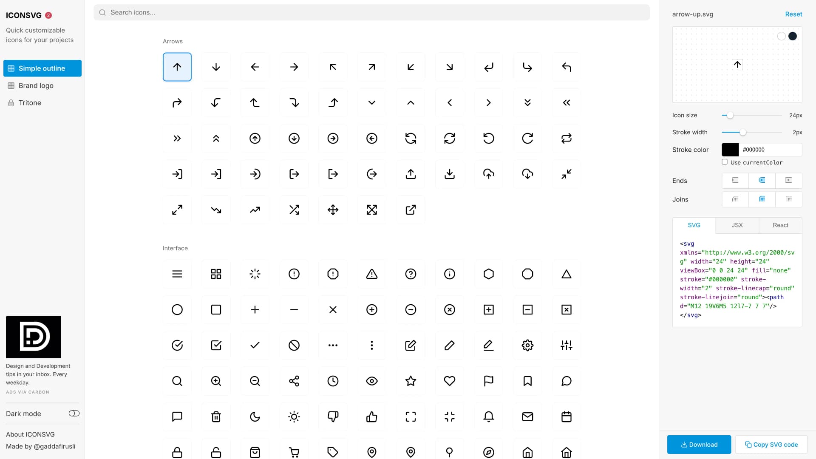The height and width of the screenshot is (459, 816).
Task: Click the shuffle/cross arrows icon
Action: pyautogui.click(x=294, y=210)
